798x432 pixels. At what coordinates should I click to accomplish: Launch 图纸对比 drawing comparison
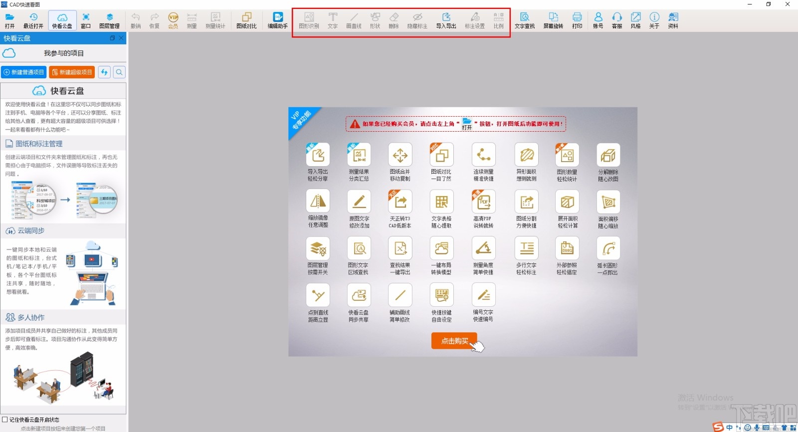pyautogui.click(x=246, y=20)
